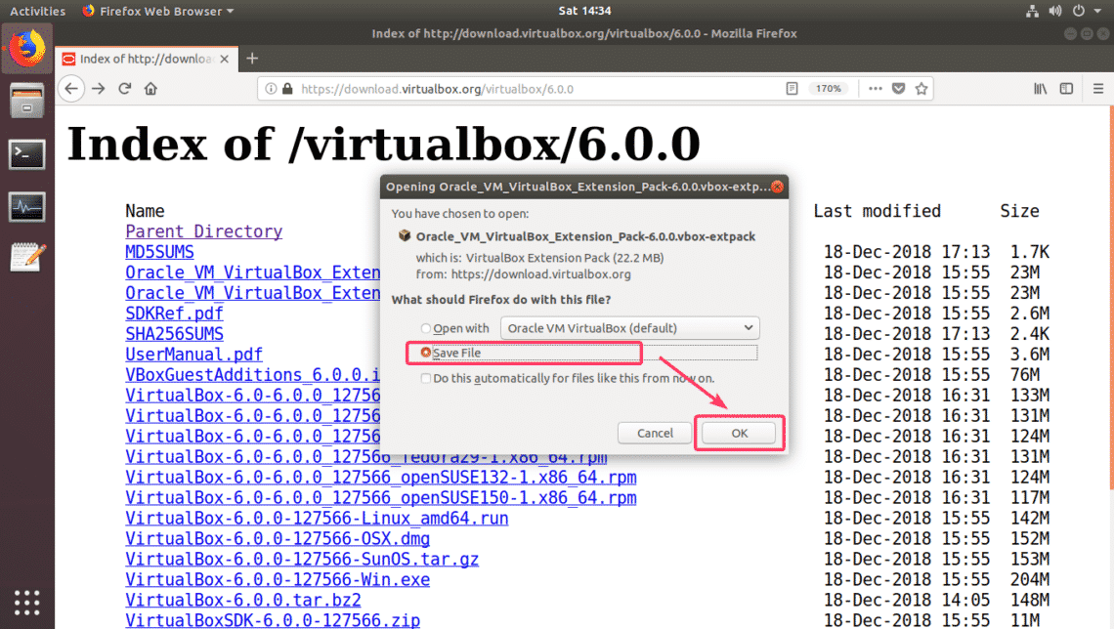Open the power menu in top bar
Image resolution: width=1114 pixels, height=629 pixels.
(x=1079, y=11)
